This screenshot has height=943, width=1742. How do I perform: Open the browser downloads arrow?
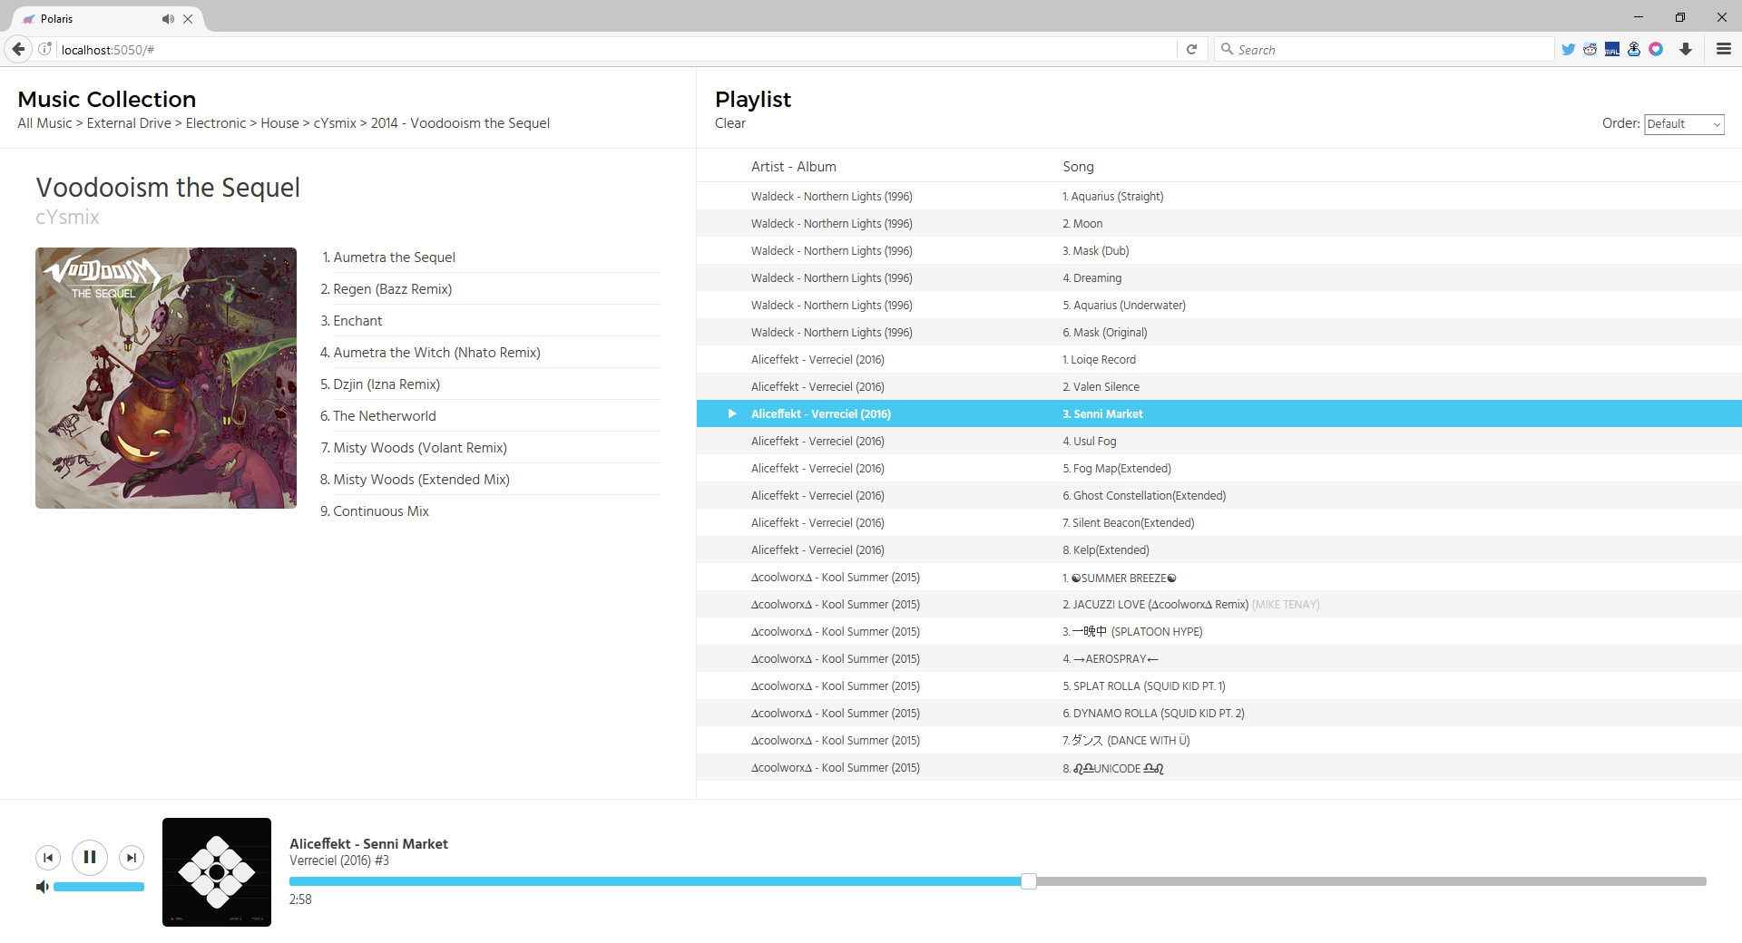coord(1686,49)
